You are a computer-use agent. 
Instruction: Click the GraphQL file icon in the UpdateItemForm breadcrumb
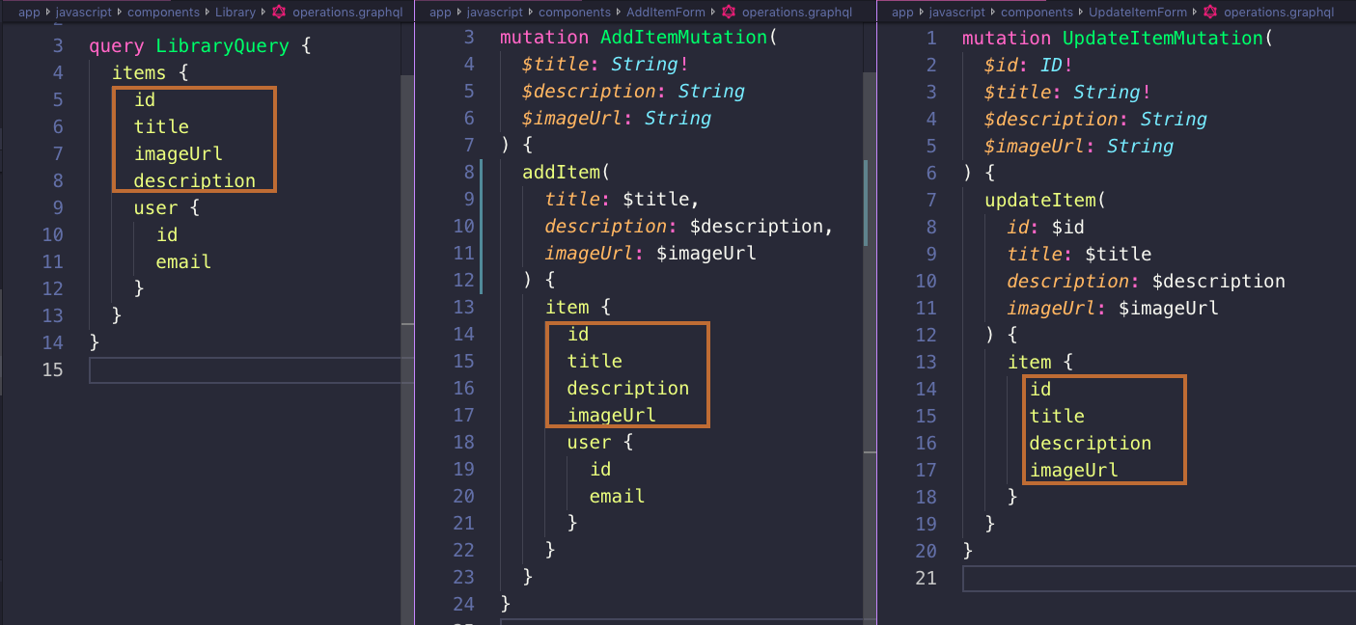tap(1210, 13)
